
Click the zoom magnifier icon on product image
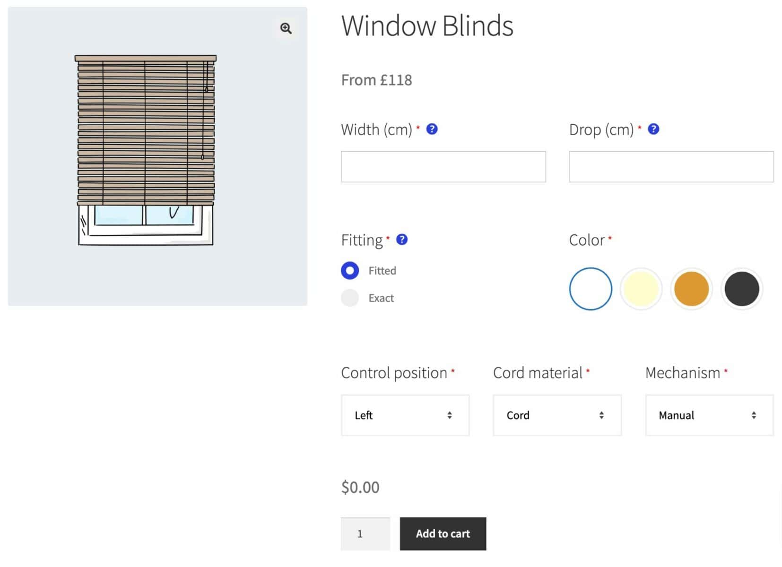pyautogui.click(x=286, y=28)
